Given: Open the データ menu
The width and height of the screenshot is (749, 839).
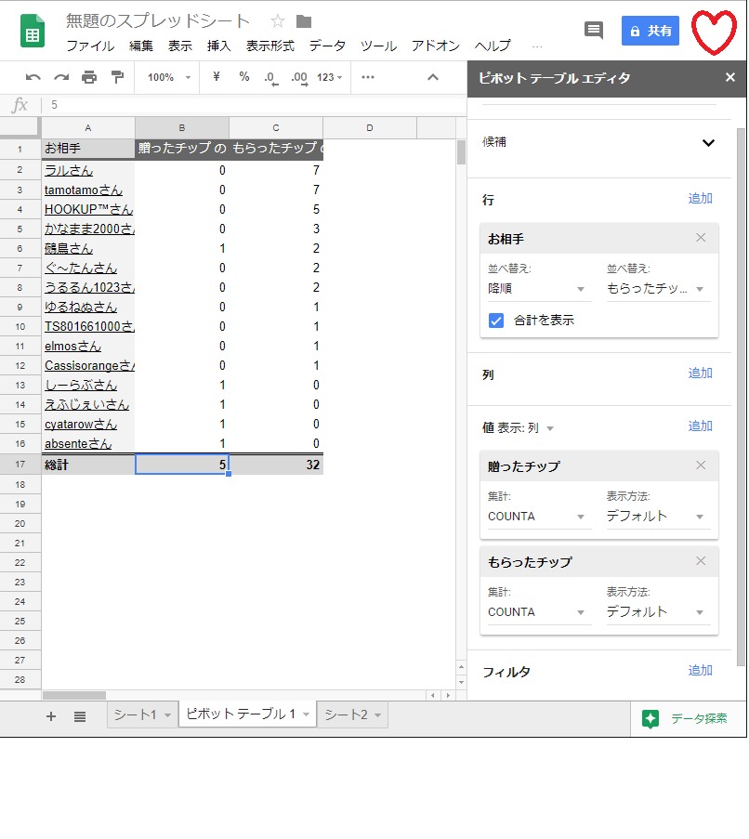Looking at the screenshot, I should [x=327, y=46].
